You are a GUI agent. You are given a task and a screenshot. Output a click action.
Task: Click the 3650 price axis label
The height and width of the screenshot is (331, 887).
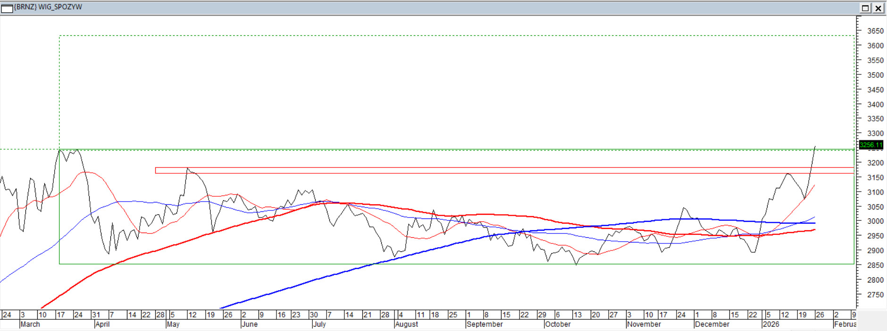pyautogui.click(x=875, y=31)
